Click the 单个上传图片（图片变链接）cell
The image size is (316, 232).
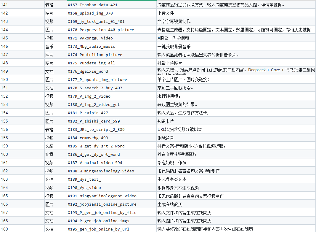pos(236,80)
